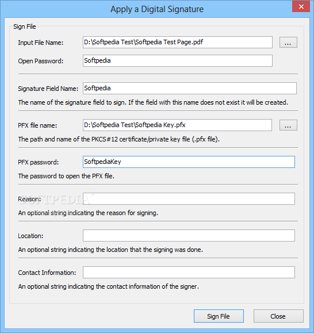Click the 'Sign File' group box title
The image size is (314, 333).
tap(25, 26)
